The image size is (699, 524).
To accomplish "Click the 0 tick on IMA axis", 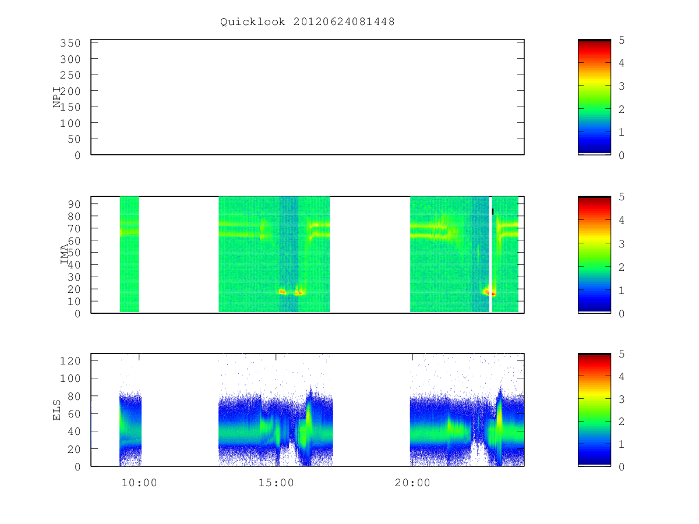I will [x=78, y=313].
